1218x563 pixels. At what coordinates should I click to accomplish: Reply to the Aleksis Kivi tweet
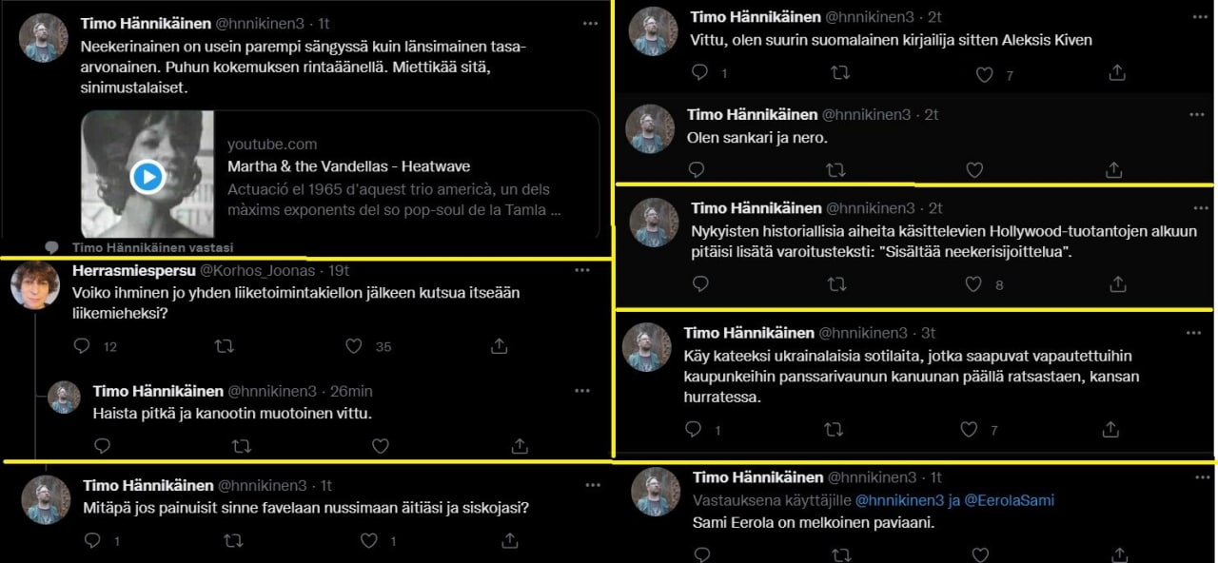pos(699,72)
